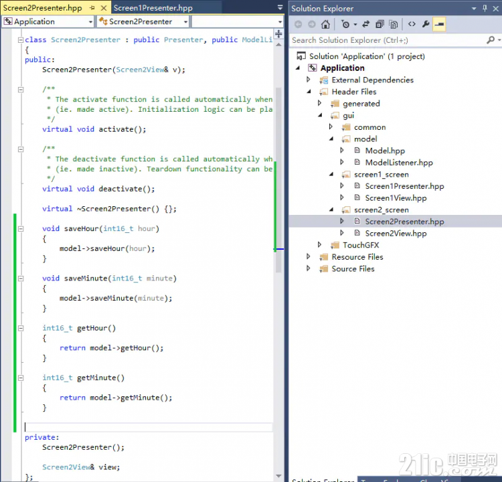This screenshot has height=482, width=502.
Task: Collapse the screen1_screen folder arrow
Action: [x=331, y=174]
